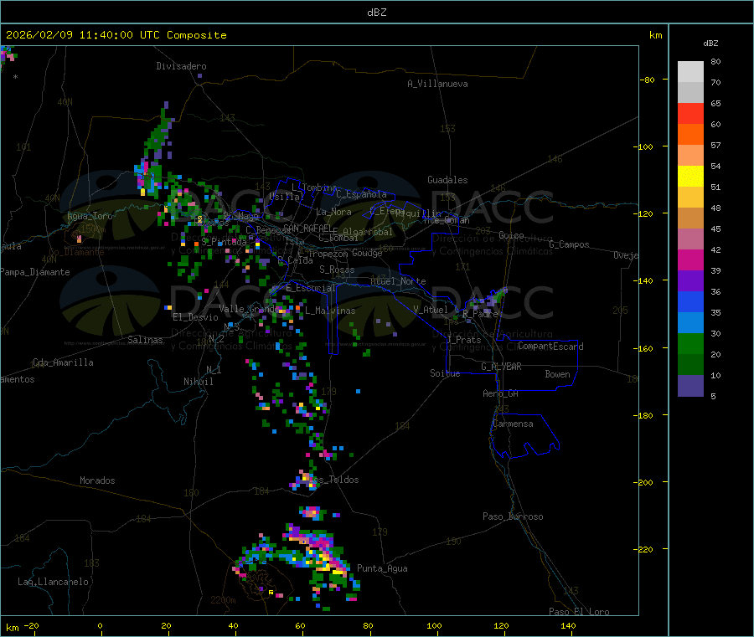Pick the 35 dBZ light blue legend swatch
754x637 pixels.
coord(690,323)
